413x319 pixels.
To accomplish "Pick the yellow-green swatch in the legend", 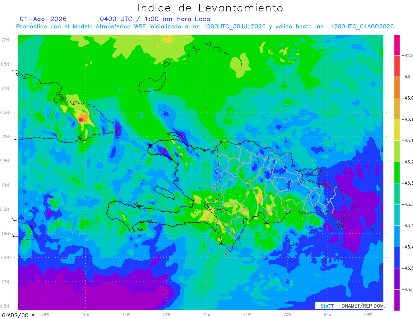I will pos(397,151).
